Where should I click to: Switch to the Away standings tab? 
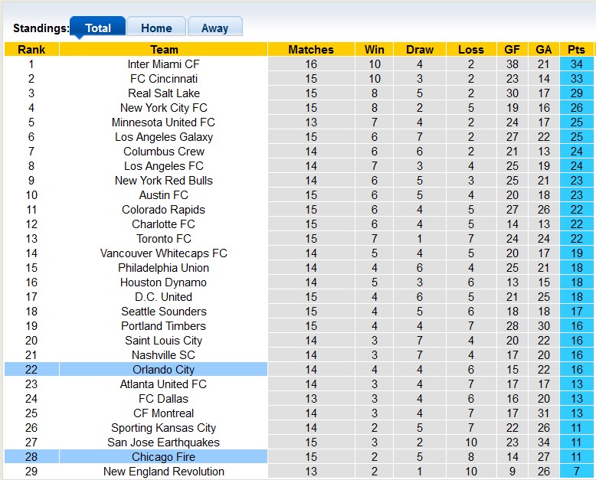[x=214, y=28]
